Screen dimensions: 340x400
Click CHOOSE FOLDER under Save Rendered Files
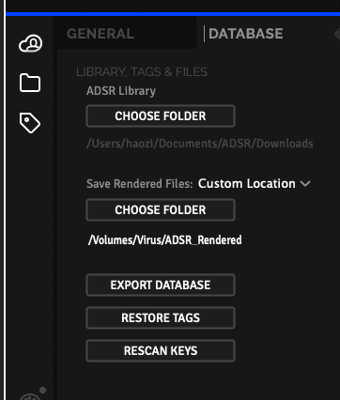tap(161, 210)
